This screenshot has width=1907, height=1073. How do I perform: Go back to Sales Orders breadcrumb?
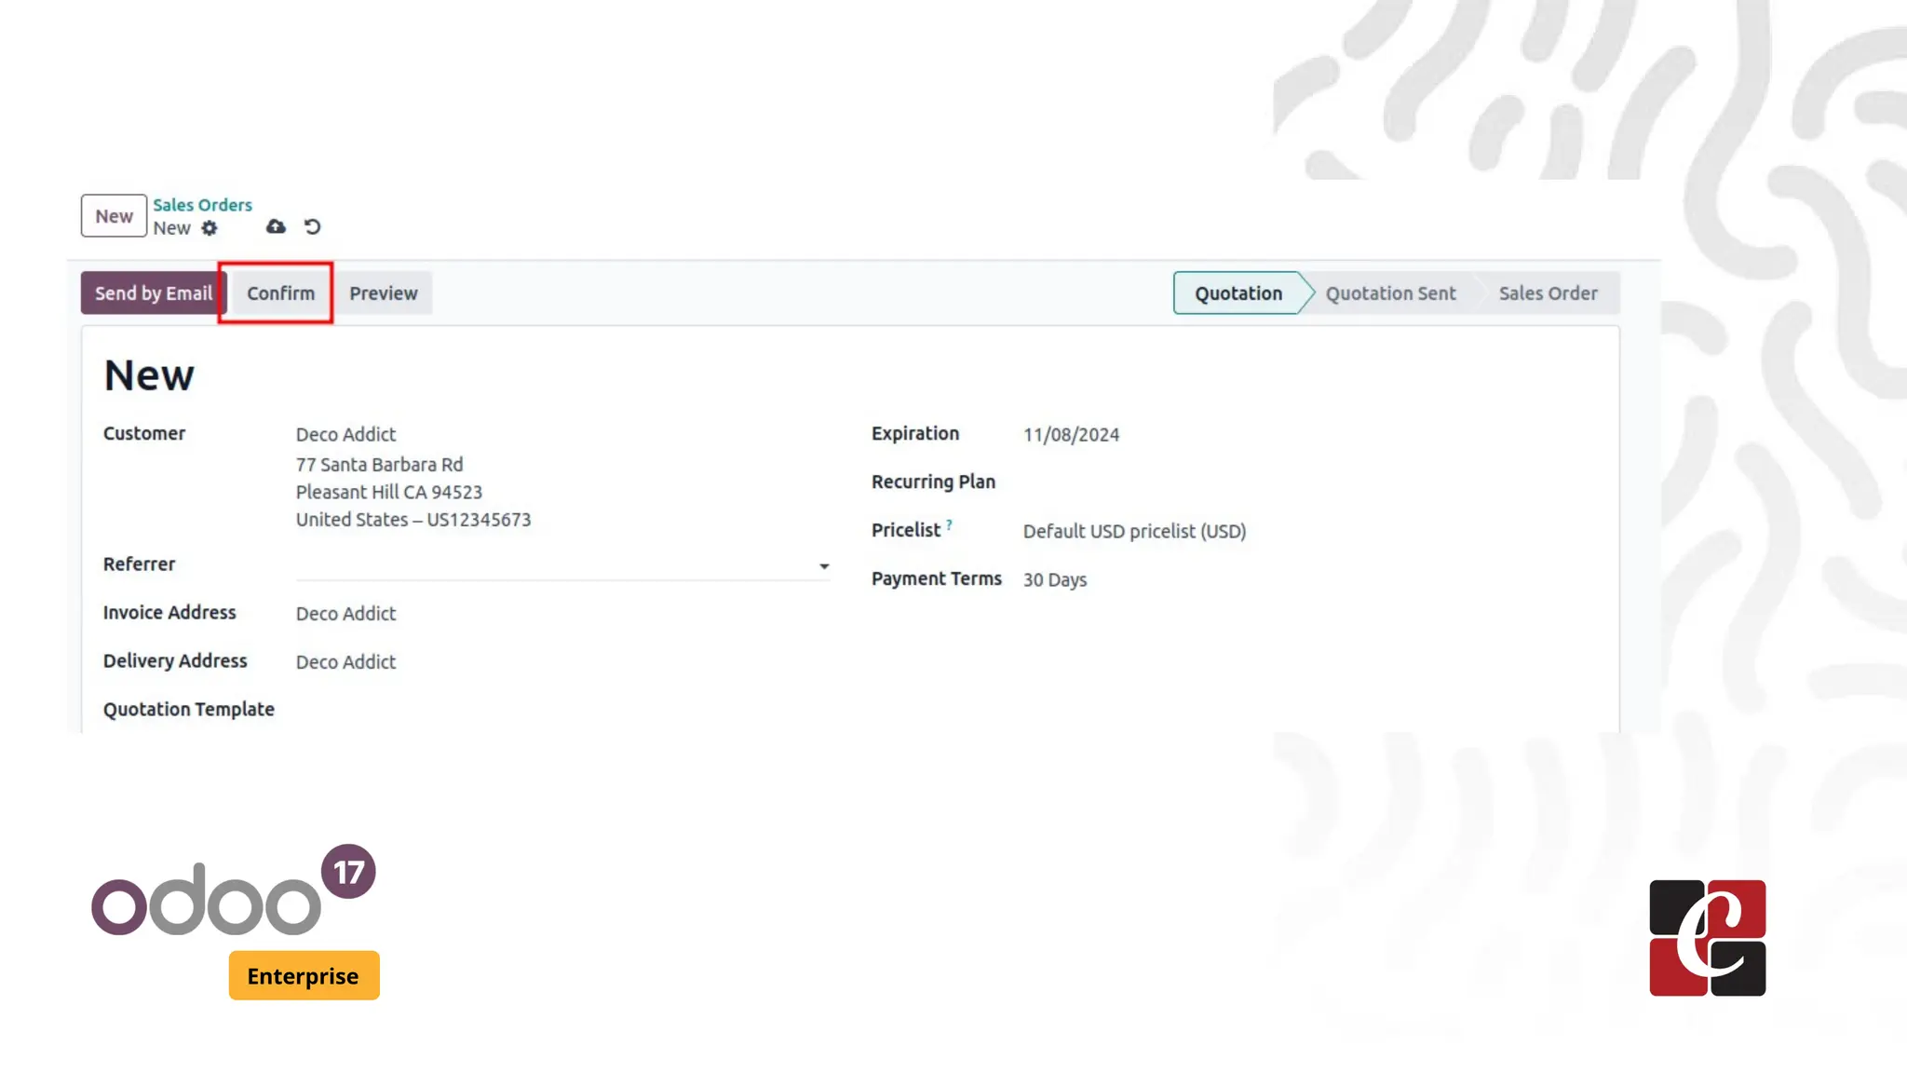tap(202, 205)
